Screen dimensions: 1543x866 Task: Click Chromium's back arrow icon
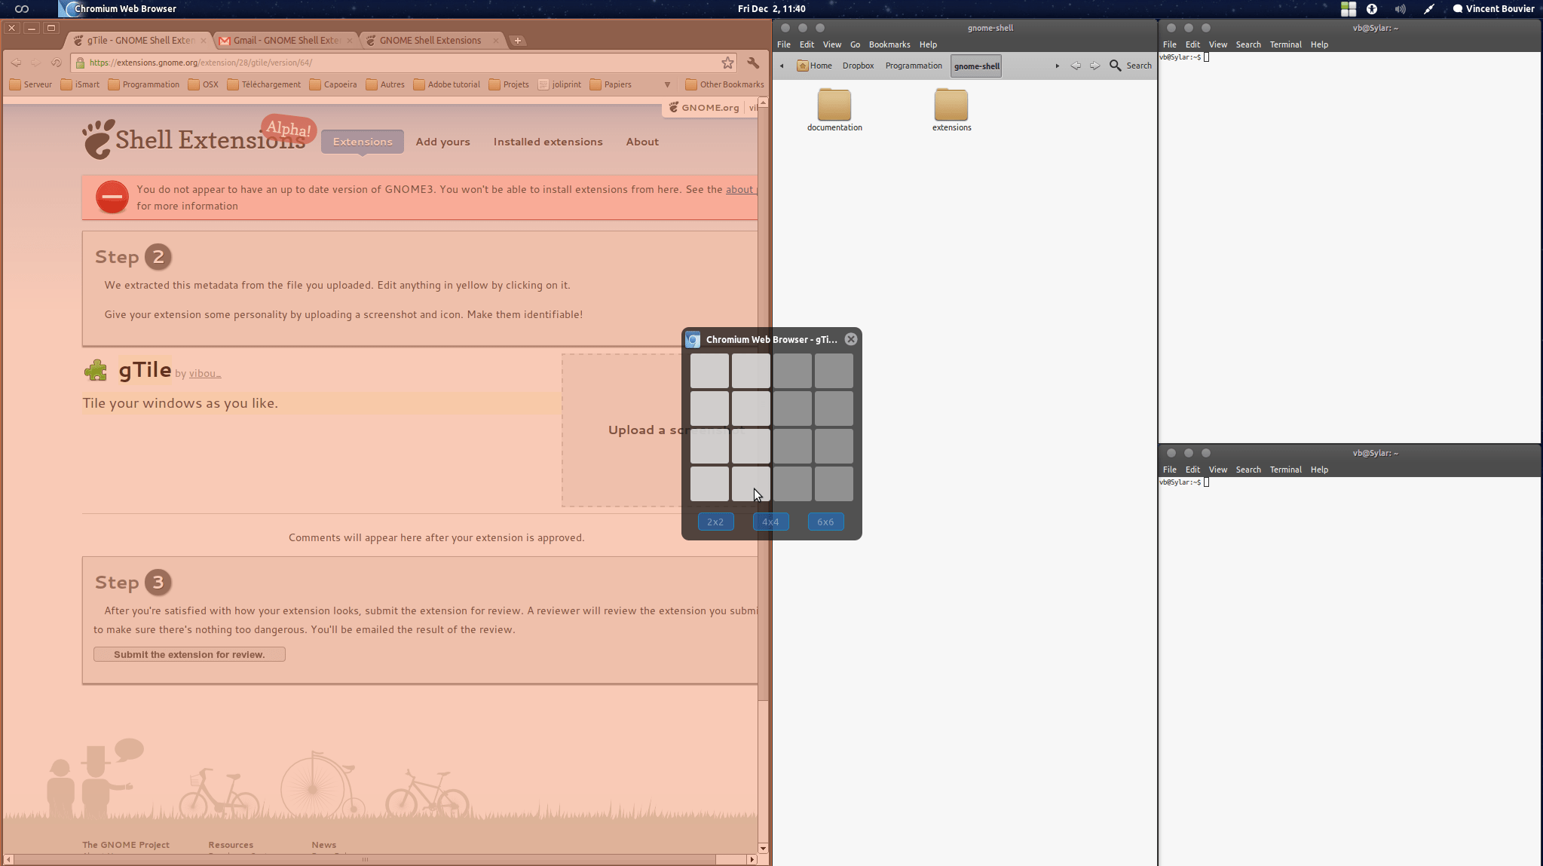coord(16,63)
